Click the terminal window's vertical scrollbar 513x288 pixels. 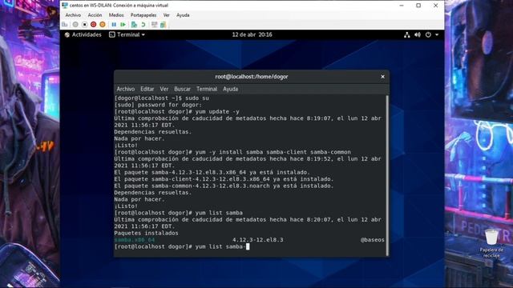click(388, 175)
